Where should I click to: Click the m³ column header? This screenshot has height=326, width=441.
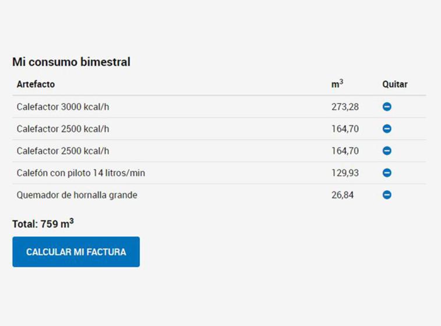coord(337,84)
